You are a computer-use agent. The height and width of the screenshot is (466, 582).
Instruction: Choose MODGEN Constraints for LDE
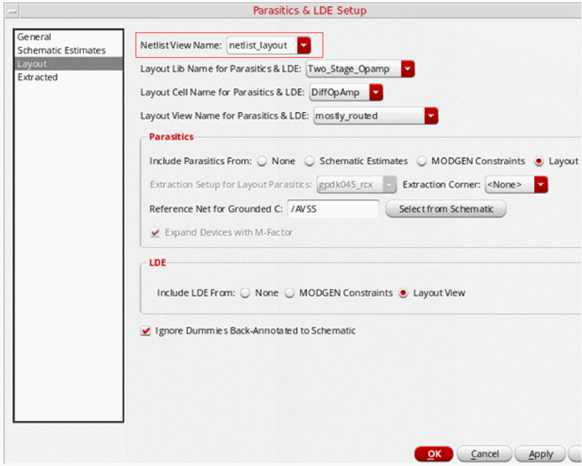coord(289,293)
